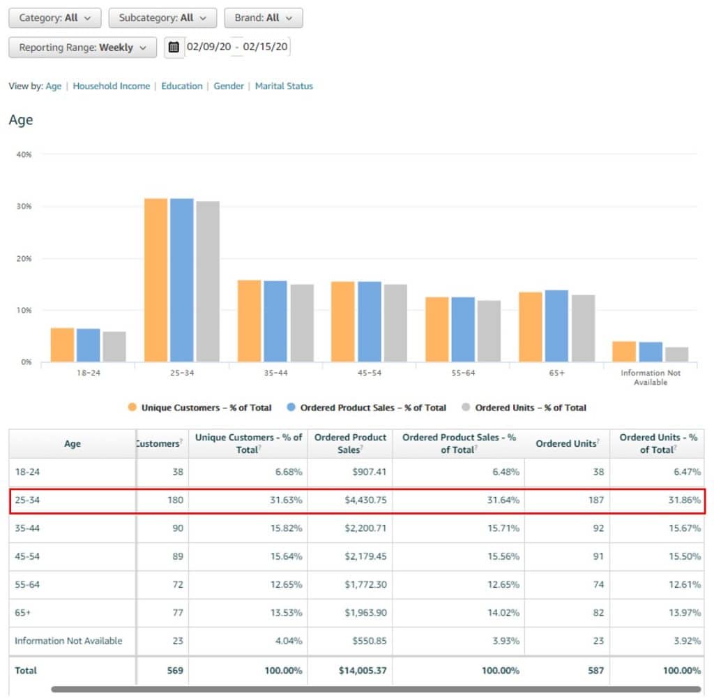Sort by the Age column header

73,443
